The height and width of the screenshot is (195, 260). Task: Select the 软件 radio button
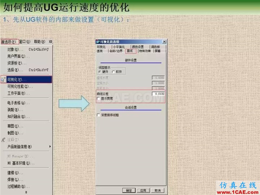coord(113,72)
